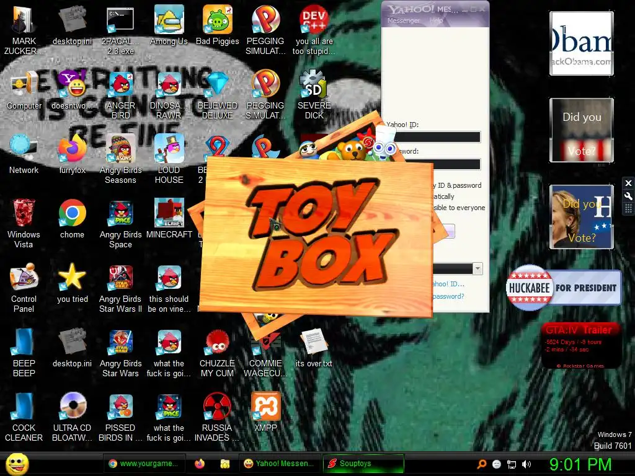Click the Hillary 'Did you Vote?' gadget
This screenshot has height=476, width=635.
tap(582, 216)
